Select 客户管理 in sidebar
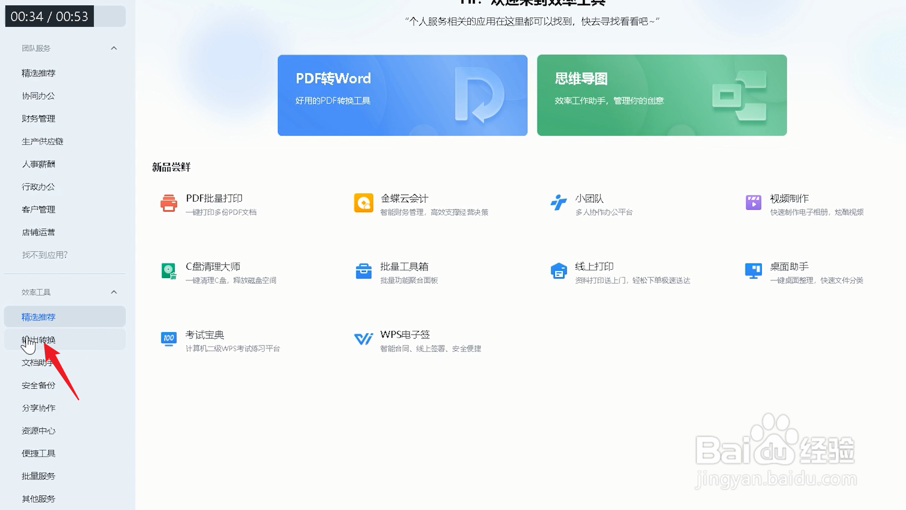Viewport: 906px width, 510px height. point(39,209)
